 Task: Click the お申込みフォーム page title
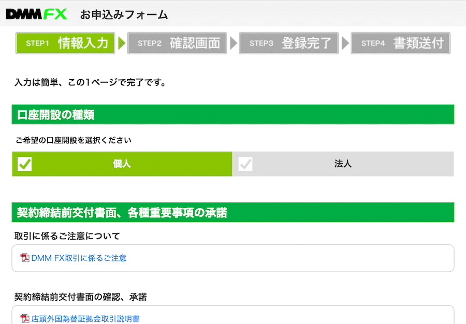coord(124,14)
